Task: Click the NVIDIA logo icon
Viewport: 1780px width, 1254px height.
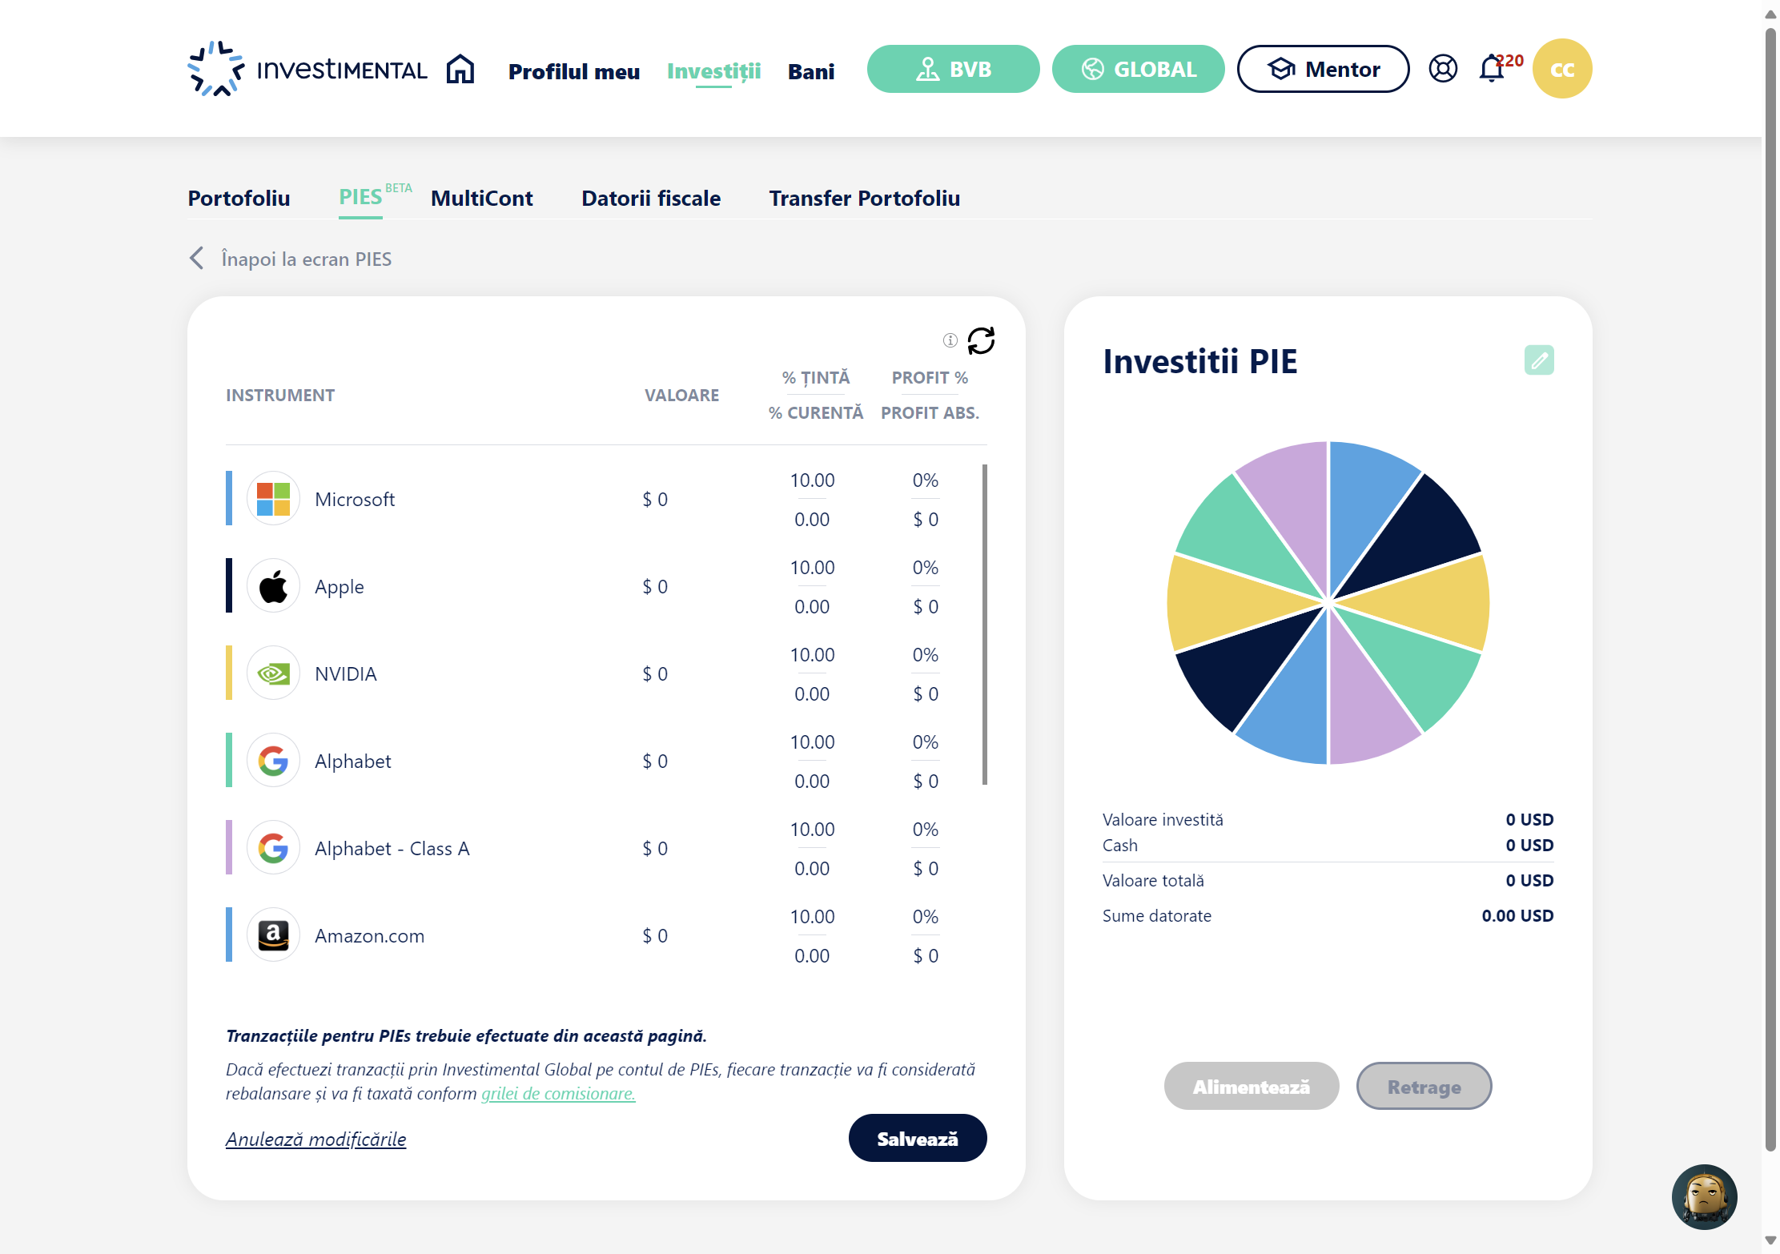Action: [x=273, y=673]
